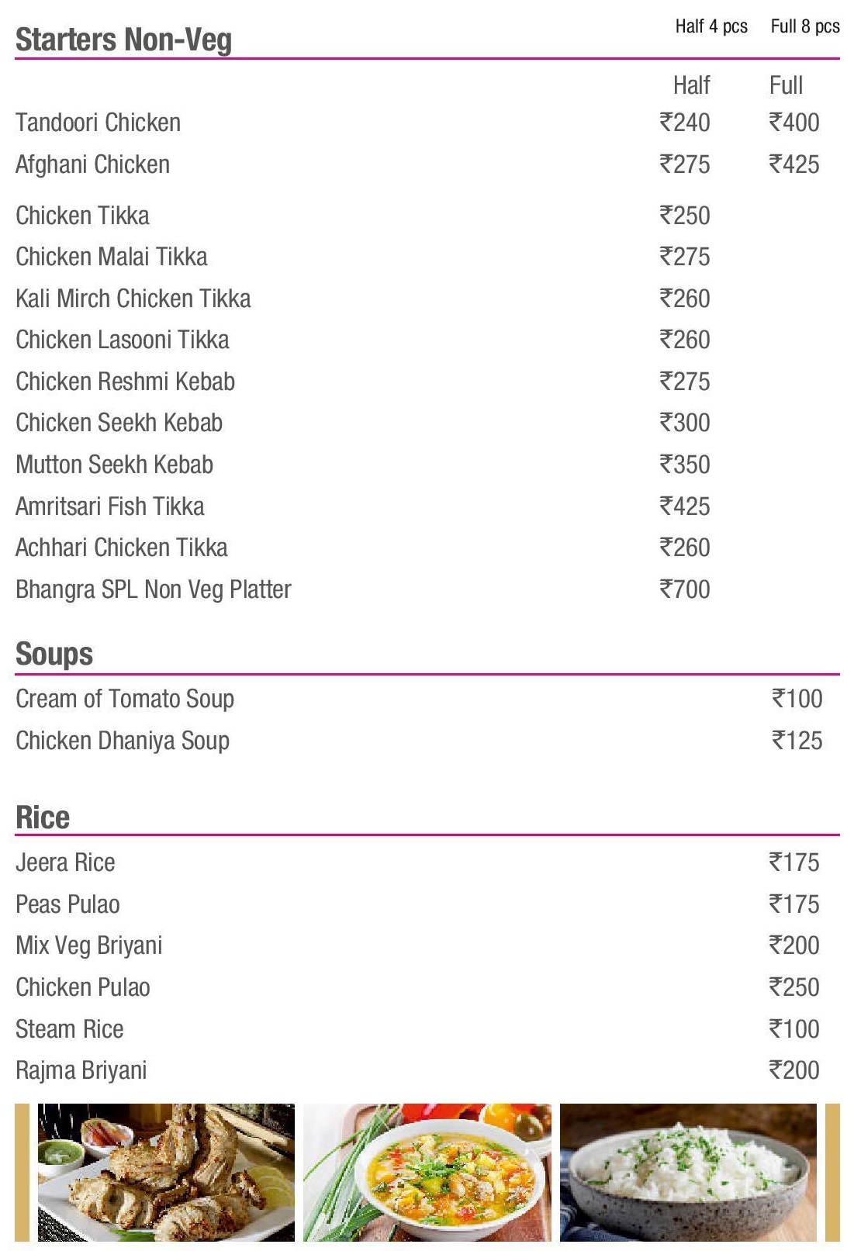Click the Tandoori Chicken full price ₹400

click(x=793, y=123)
